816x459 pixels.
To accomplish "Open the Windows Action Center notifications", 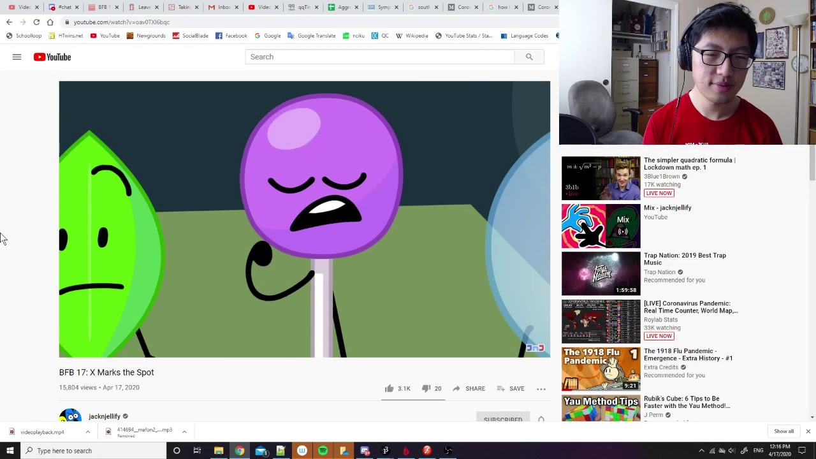I will coord(802,451).
